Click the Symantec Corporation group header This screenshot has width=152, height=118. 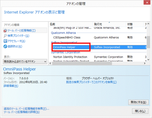click(x=66, y=52)
